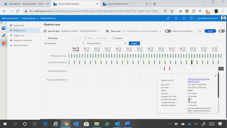Open a new browser tab
The height and width of the screenshot is (128, 227).
(155, 4)
